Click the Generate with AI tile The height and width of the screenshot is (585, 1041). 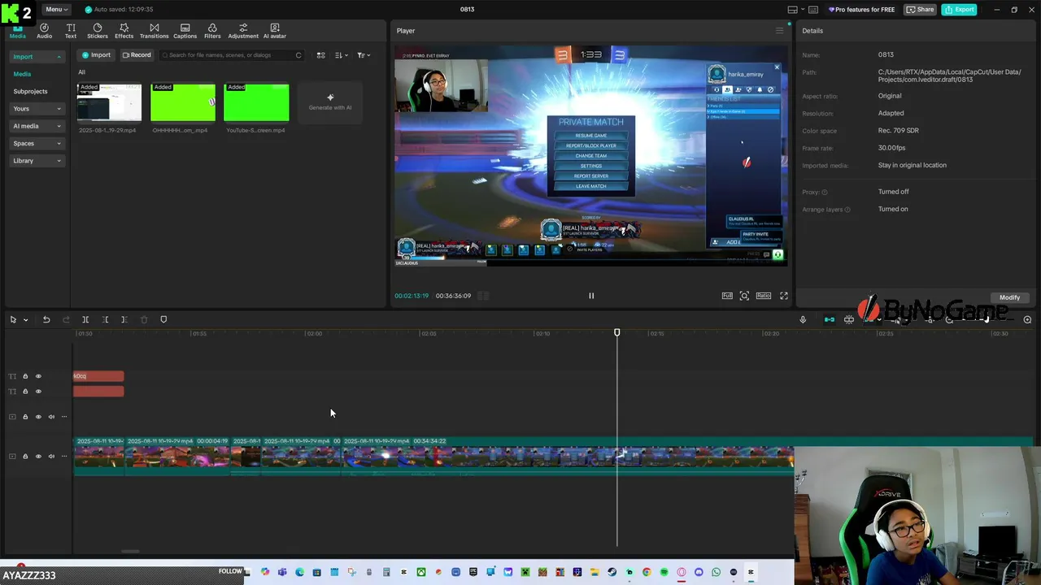coord(330,102)
